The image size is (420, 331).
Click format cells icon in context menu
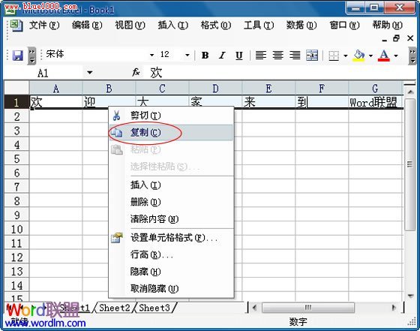pos(116,238)
